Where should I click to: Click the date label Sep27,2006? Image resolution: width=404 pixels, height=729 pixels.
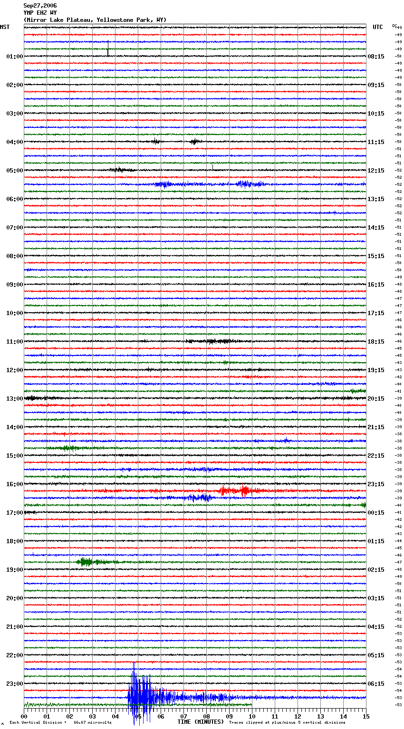click(x=40, y=6)
